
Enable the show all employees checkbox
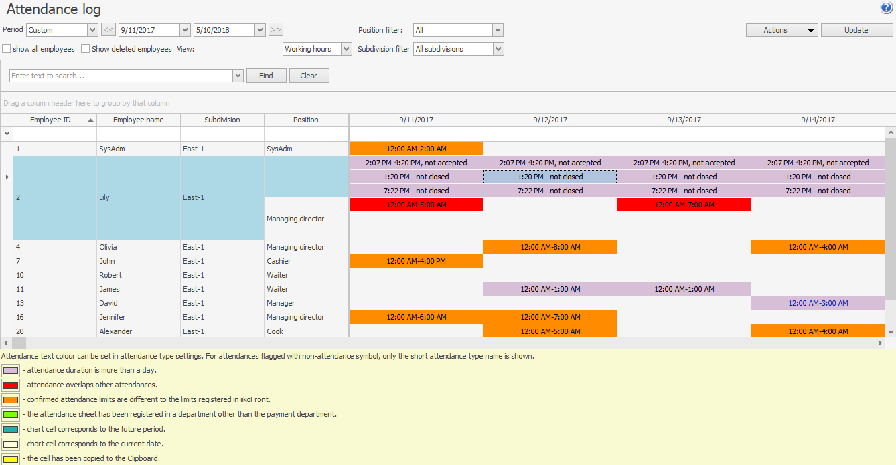[7, 49]
